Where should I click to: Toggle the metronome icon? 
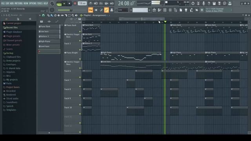pyautogui.click(x=91, y=4)
